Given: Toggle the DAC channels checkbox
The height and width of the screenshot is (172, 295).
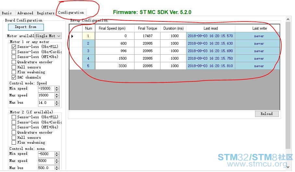Looking at the screenshot, I should (x=14, y=77).
